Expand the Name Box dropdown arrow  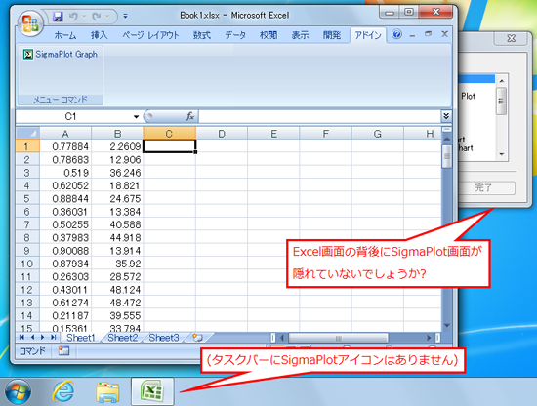[136, 117]
